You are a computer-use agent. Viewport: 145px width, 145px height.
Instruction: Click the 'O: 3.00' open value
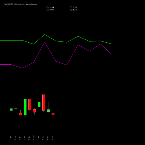(x=50, y=10)
